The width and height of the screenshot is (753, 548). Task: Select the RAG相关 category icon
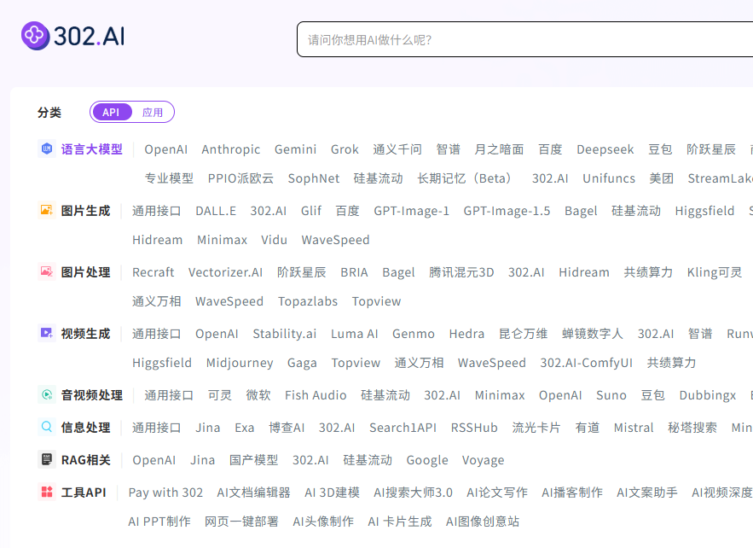[x=47, y=459]
